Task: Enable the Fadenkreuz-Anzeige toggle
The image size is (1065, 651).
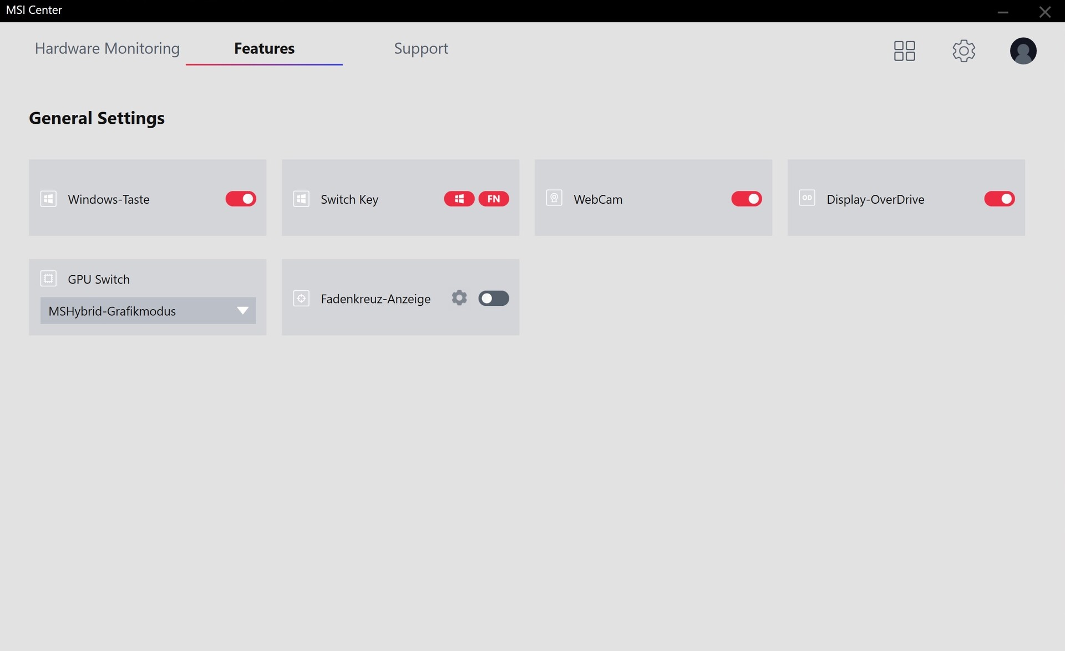Action: tap(494, 299)
